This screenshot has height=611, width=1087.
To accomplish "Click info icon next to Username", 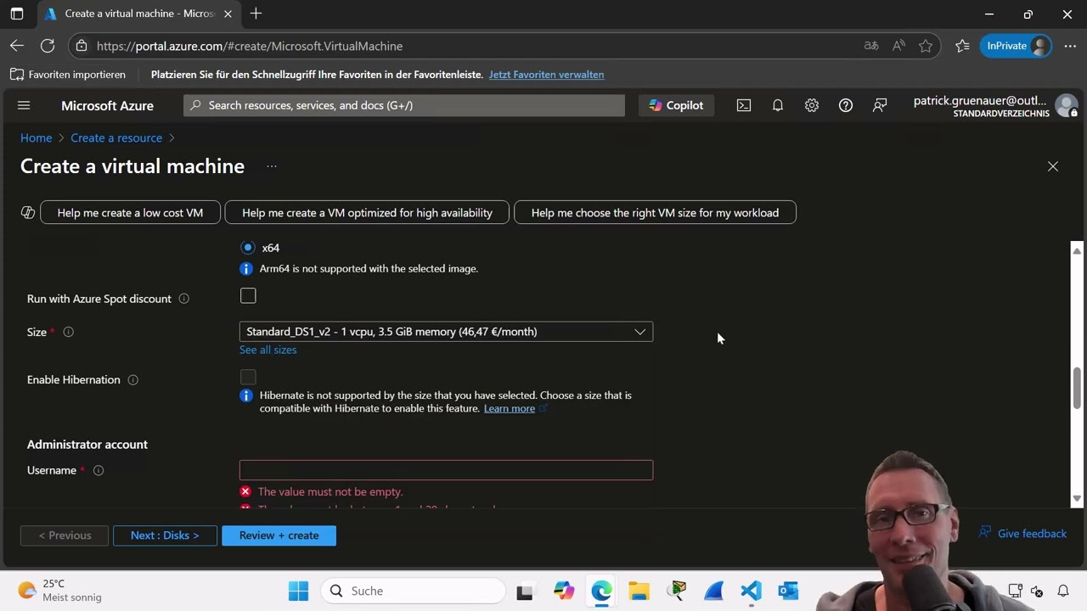I will click(99, 470).
